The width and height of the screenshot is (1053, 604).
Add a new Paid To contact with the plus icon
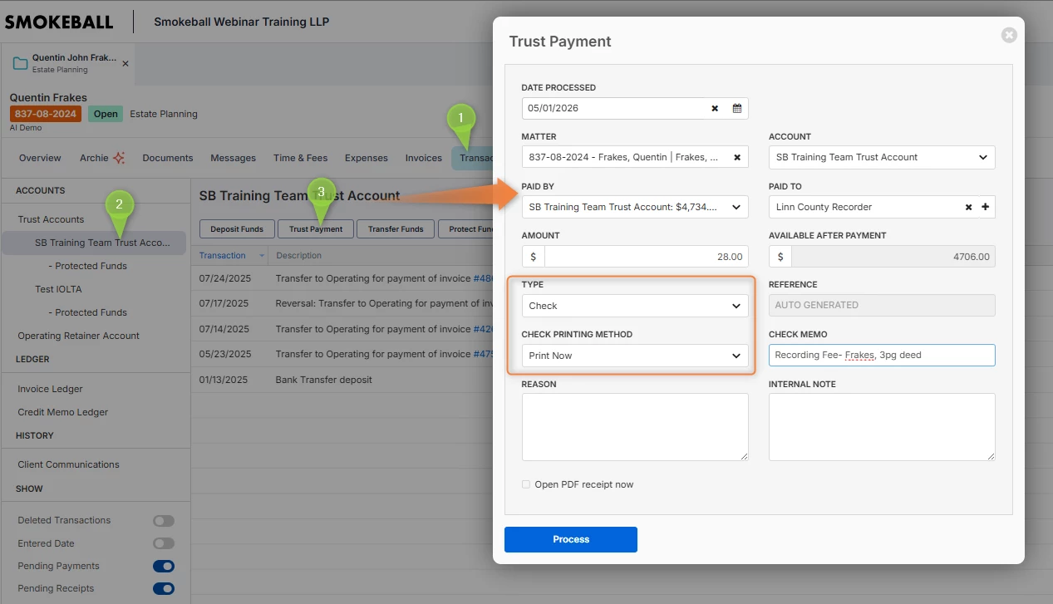986,207
